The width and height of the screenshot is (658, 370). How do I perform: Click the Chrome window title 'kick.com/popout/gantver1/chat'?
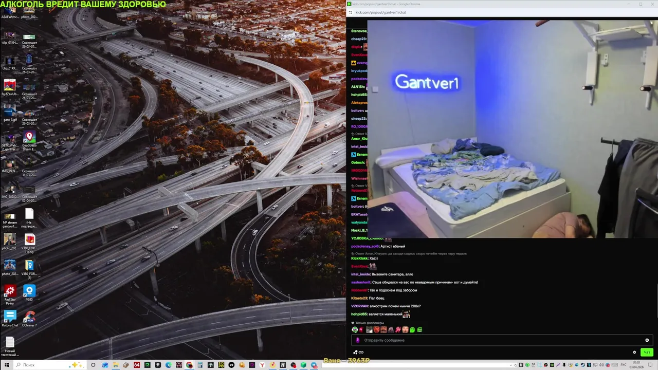[387, 4]
